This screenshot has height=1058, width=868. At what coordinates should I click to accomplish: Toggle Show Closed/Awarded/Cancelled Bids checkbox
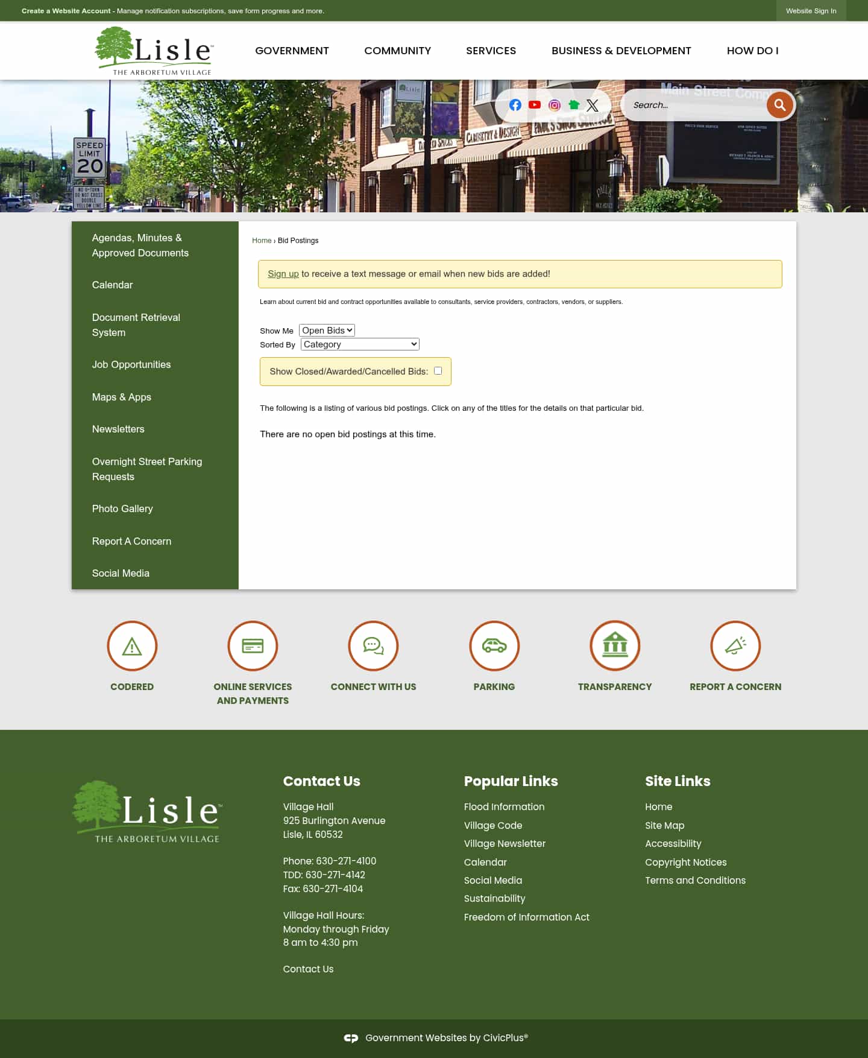coord(438,371)
